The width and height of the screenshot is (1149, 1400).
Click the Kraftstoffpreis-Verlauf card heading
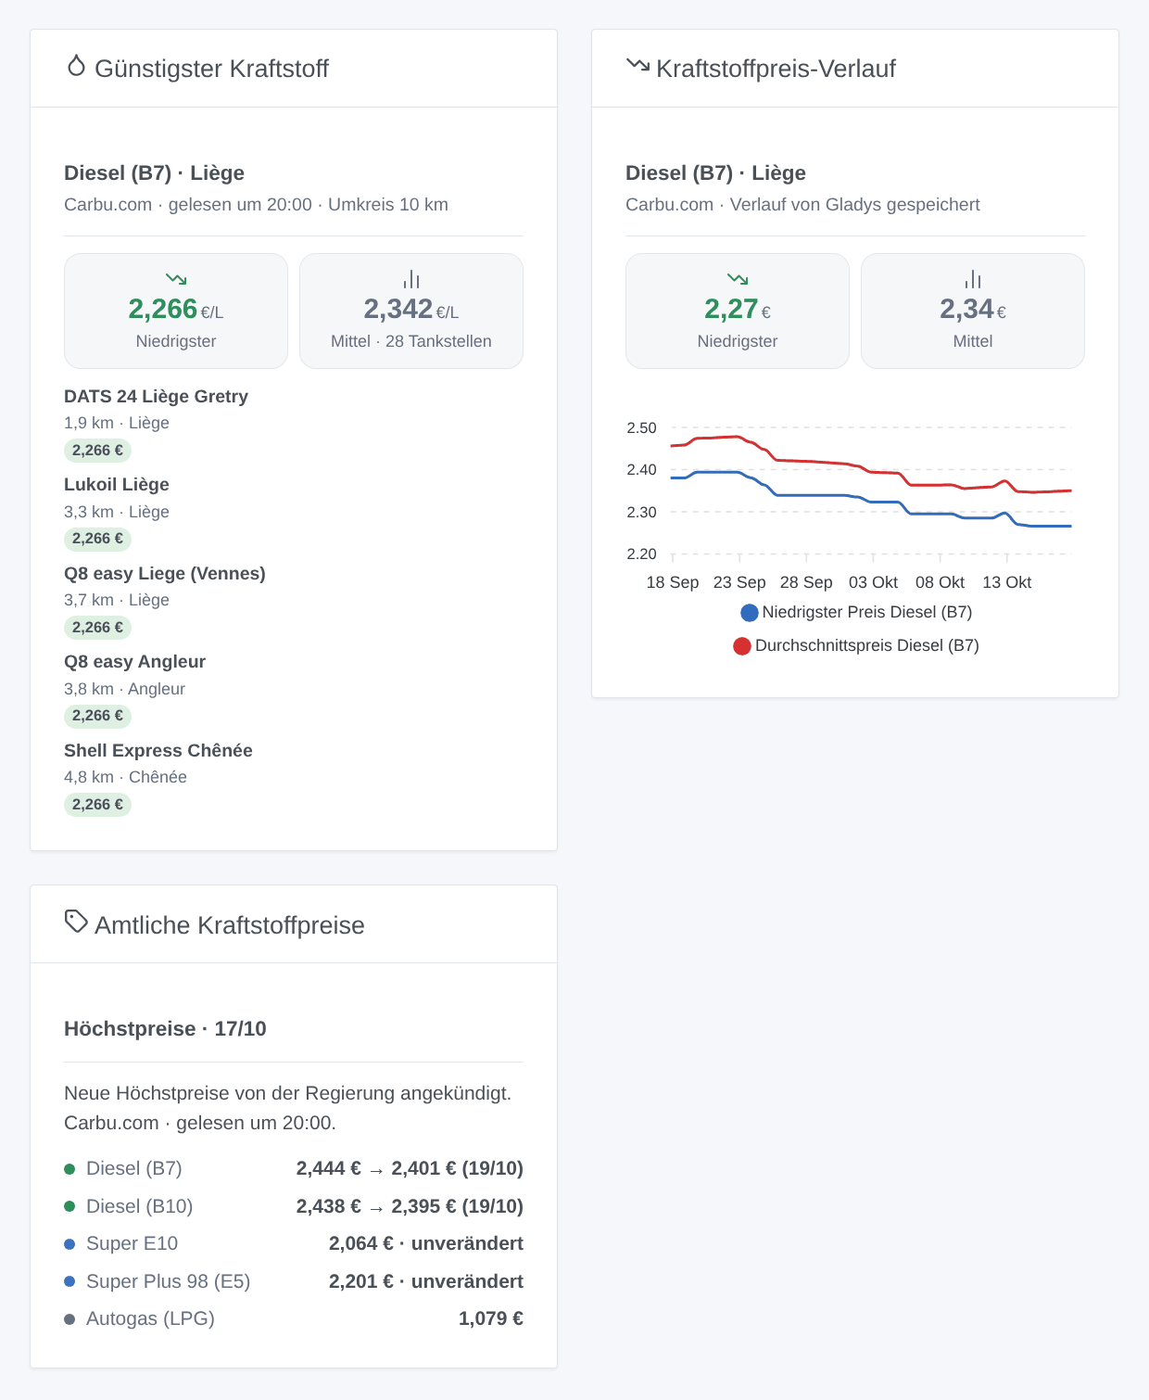coord(776,69)
